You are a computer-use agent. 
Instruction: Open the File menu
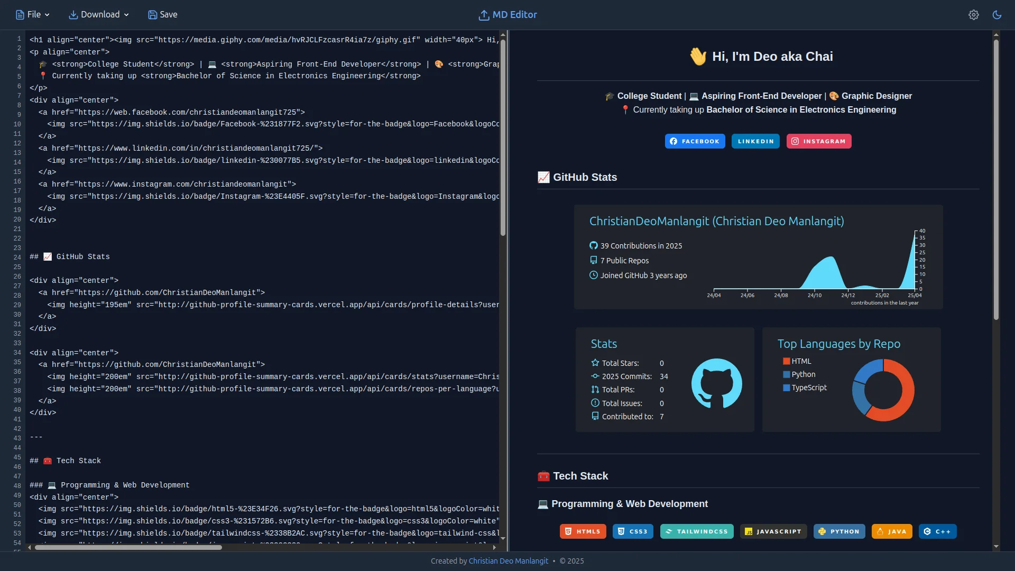(32, 15)
